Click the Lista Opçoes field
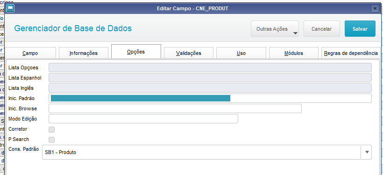This screenshot has height=175, width=383. [x=210, y=67]
